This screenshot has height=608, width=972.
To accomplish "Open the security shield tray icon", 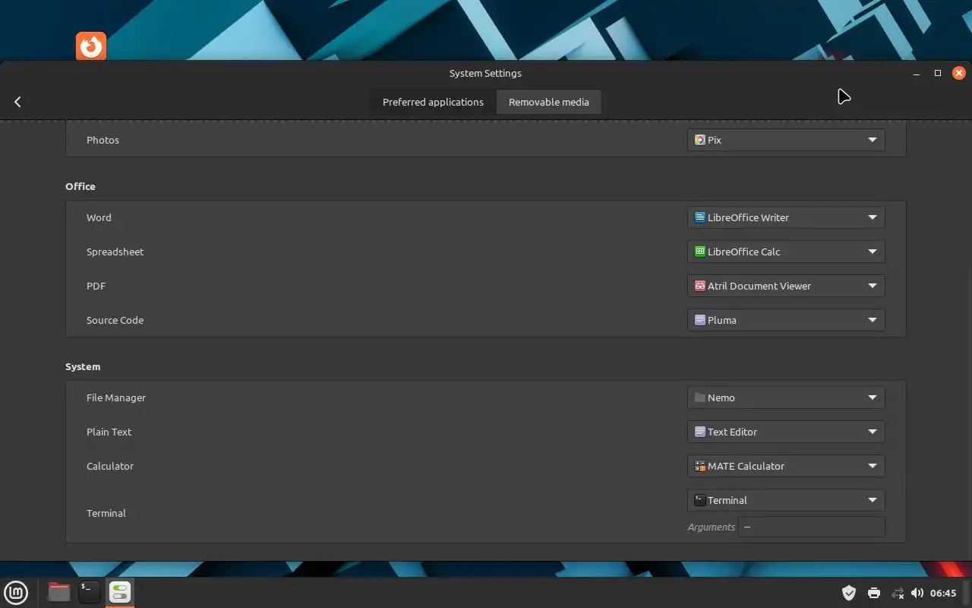I will click(x=849, y=593).
